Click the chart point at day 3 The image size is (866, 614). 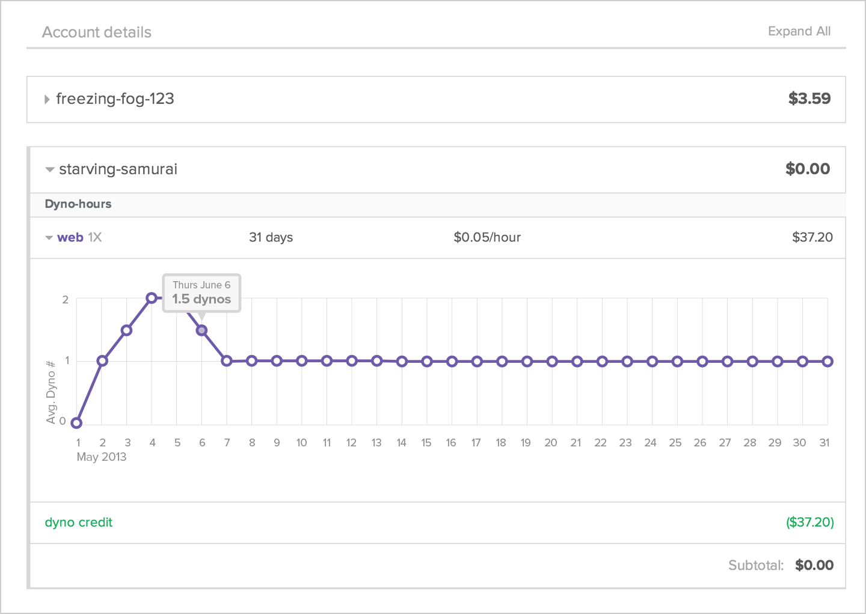click(127, 330)
